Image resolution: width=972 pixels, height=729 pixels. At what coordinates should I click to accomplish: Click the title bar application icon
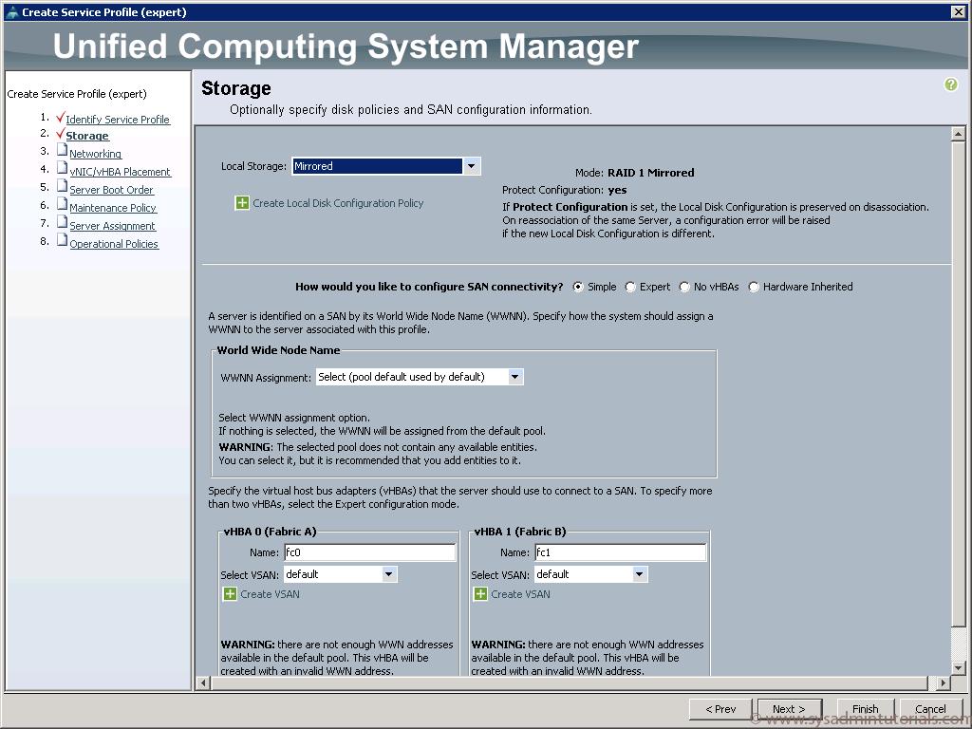coord(11,11)
